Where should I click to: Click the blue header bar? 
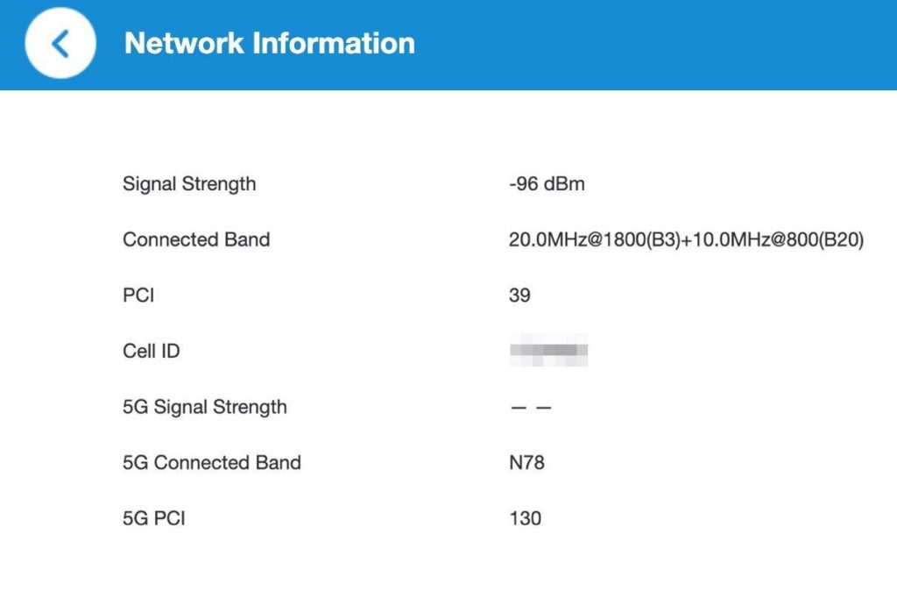pyautogui.click(x=657, y=44)
